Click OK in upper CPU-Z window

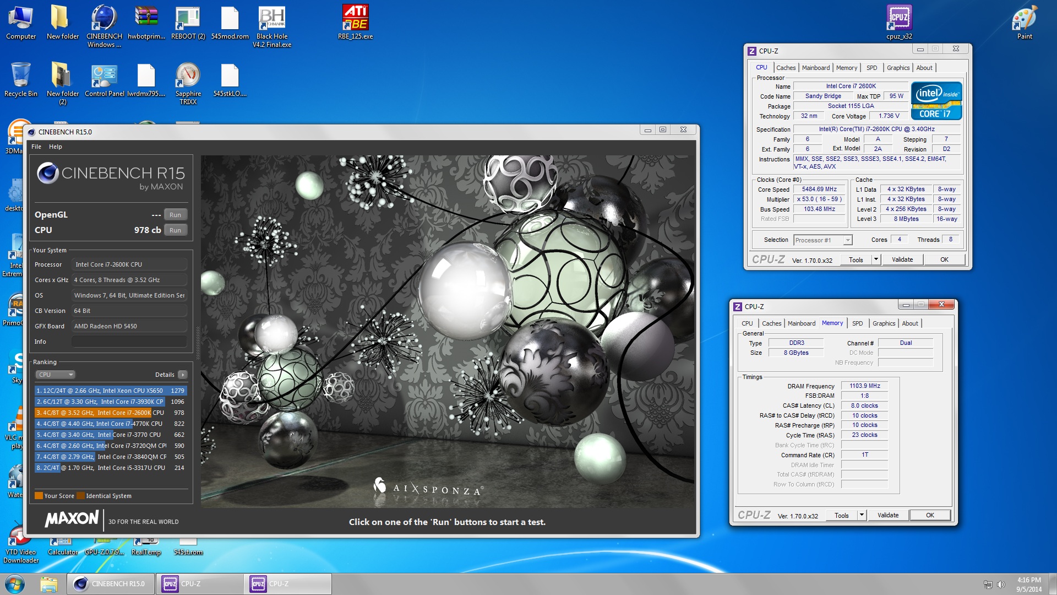click(944, 259)
